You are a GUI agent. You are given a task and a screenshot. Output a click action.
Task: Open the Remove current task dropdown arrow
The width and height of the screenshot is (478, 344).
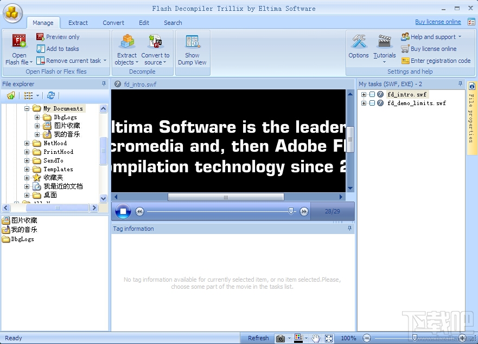coord(105,61)
